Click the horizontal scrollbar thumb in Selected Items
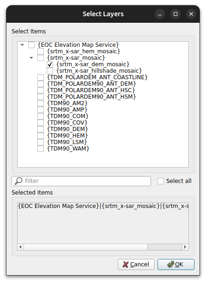 [x=85, y=247]
